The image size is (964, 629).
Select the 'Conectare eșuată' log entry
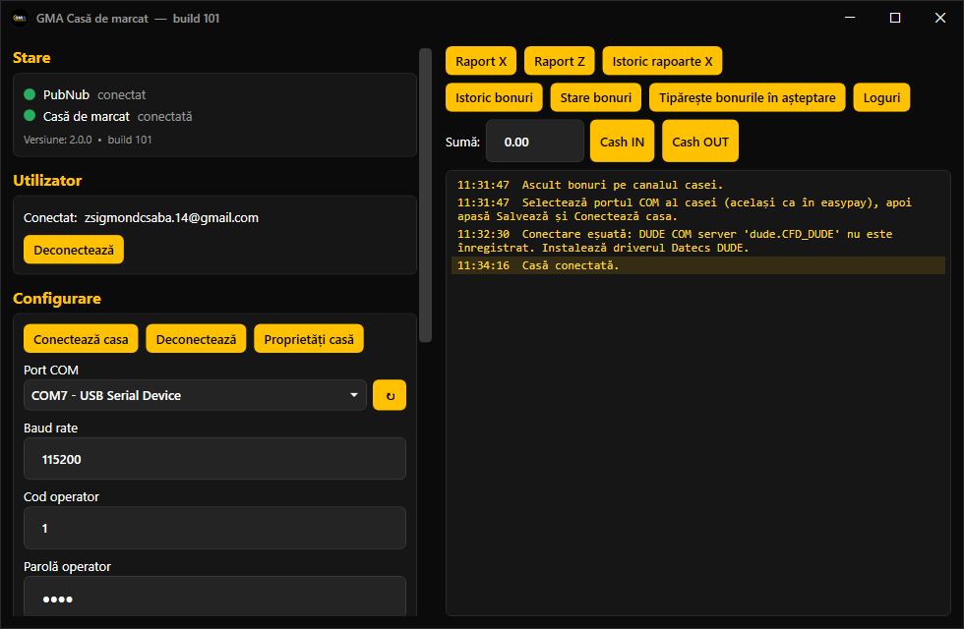tap(697, 241)
